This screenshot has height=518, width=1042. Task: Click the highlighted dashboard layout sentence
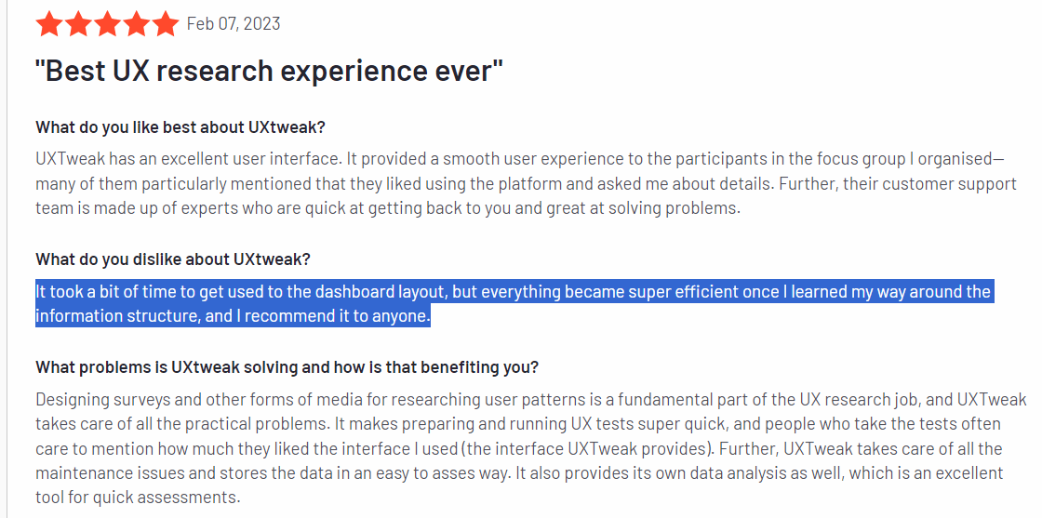(x=513, y=292)
